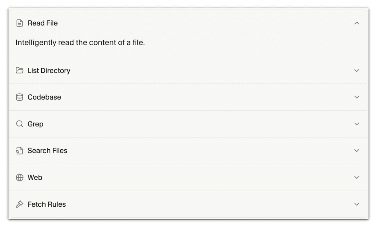Image resolution: width=377 pixels, height=228 pixels.
Task: Click the Read File description text
Action: (x=80, y=42)
